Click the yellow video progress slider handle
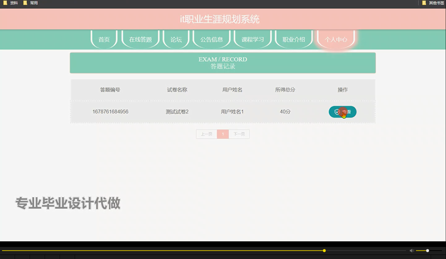 (x=324, y=250)
